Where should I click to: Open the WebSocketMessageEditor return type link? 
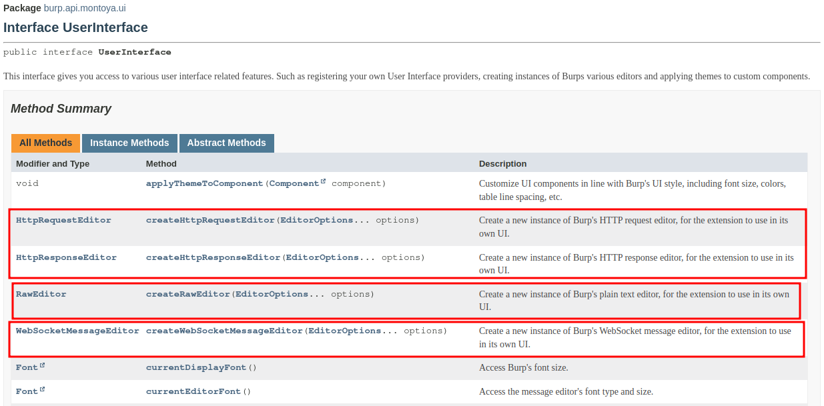[x=77, y=331]
